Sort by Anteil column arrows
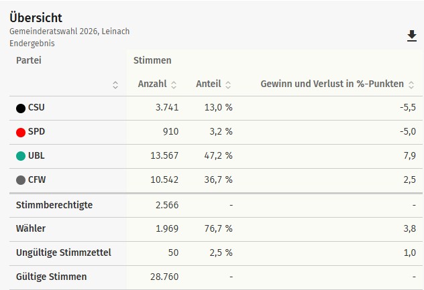424x290 pixels. click(x=228, y=84)
